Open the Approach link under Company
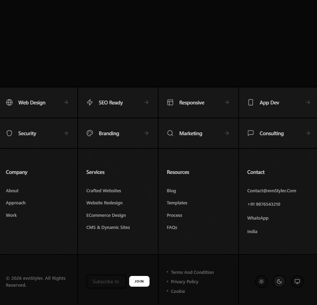 pyautogui.click(x=16, y=203)
